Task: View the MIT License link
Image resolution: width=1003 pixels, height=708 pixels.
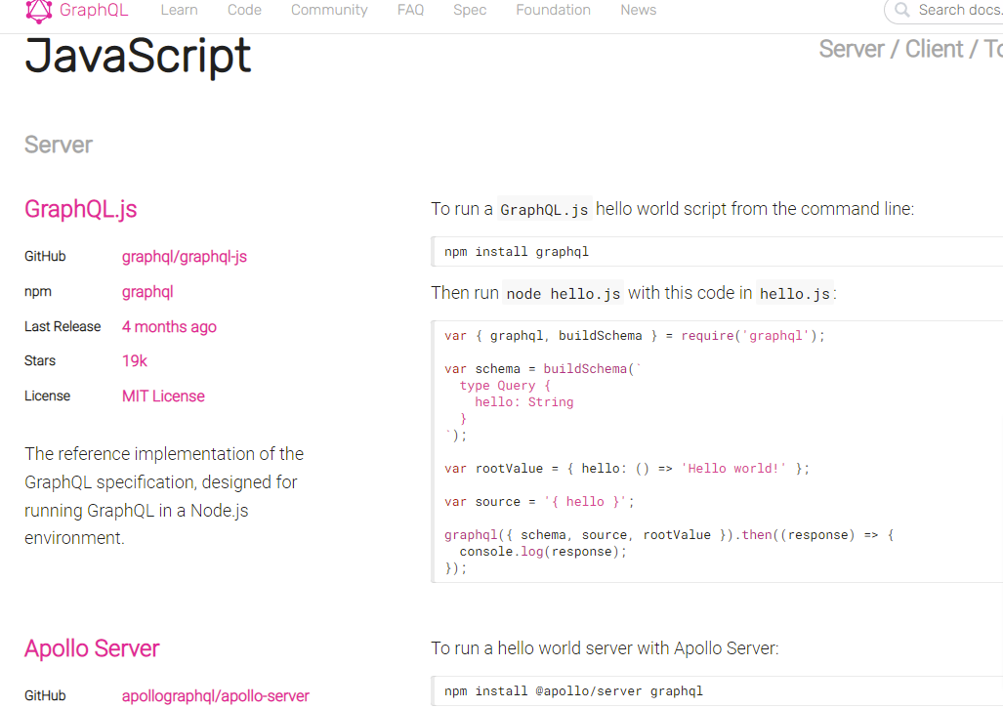Action: (163, 396)
